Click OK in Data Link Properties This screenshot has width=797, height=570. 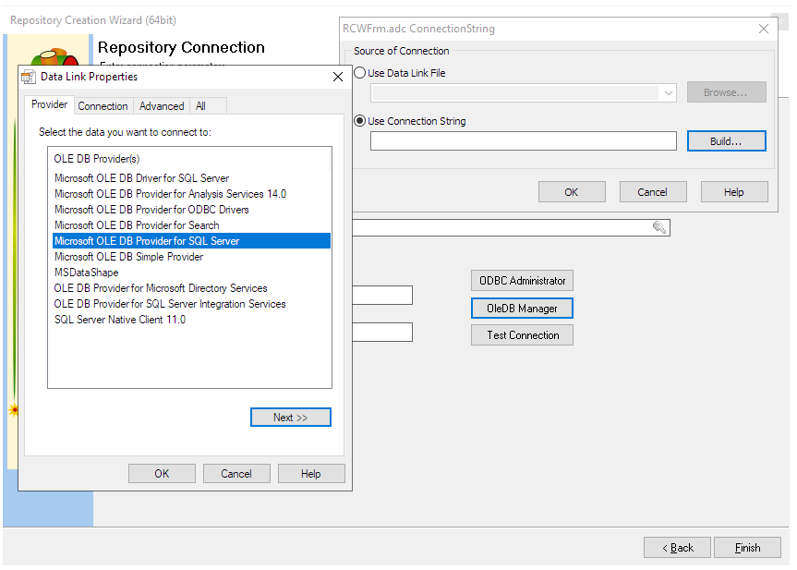click(162, 473)
